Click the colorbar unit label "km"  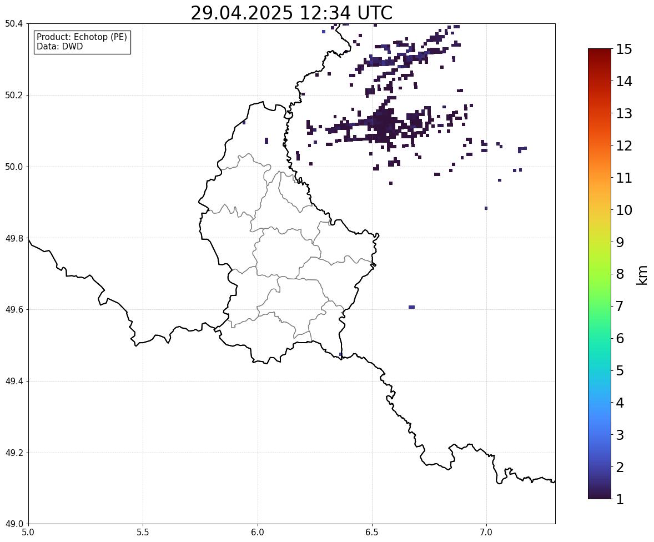[x=643, y=275]
